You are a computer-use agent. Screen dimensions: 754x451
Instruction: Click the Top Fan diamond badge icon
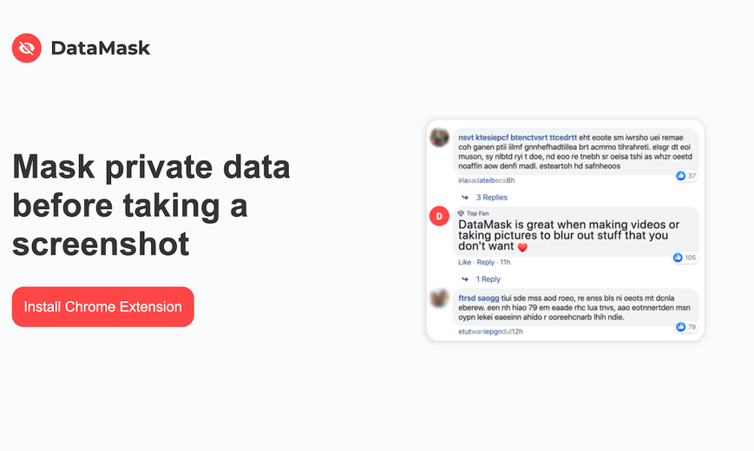pos(461,213)
